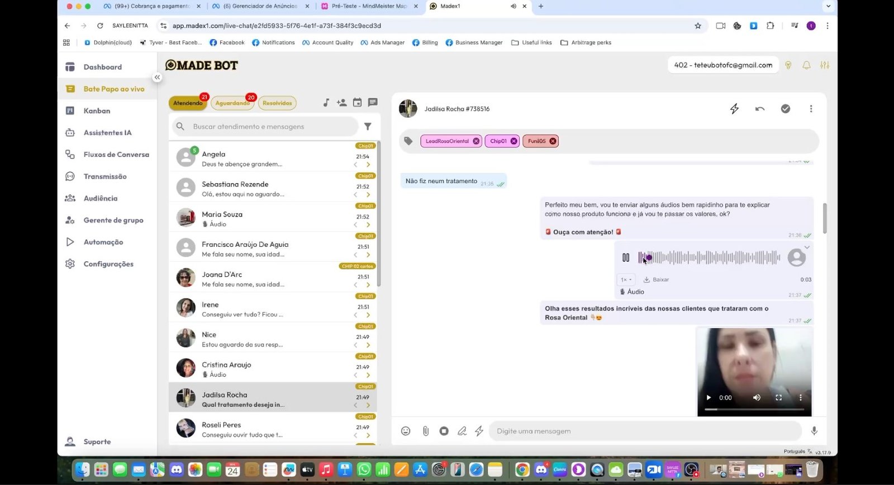Open Kanban from the sidebar

(x=97, y=111)
